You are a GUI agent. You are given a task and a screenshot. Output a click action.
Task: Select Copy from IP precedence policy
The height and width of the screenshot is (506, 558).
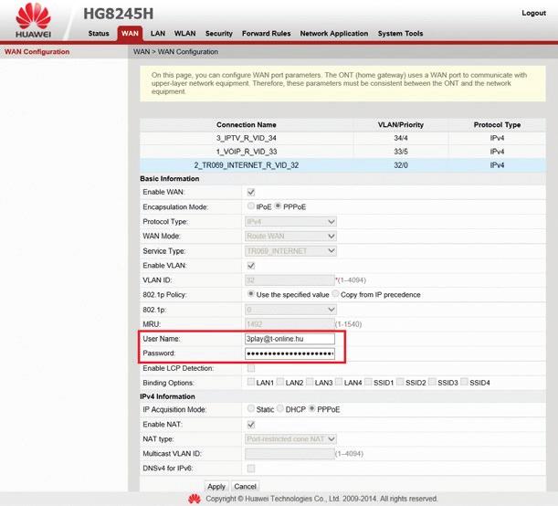335,294
